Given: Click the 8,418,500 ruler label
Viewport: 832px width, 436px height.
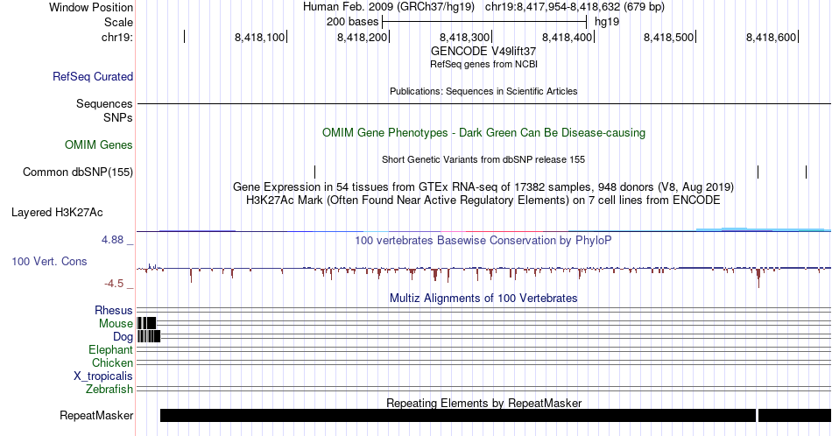Looking at the screenshot, I should (x=668, y=37).
